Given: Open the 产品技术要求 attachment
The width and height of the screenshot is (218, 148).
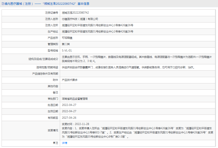Looking at the screenshot, I should point(70,80).
